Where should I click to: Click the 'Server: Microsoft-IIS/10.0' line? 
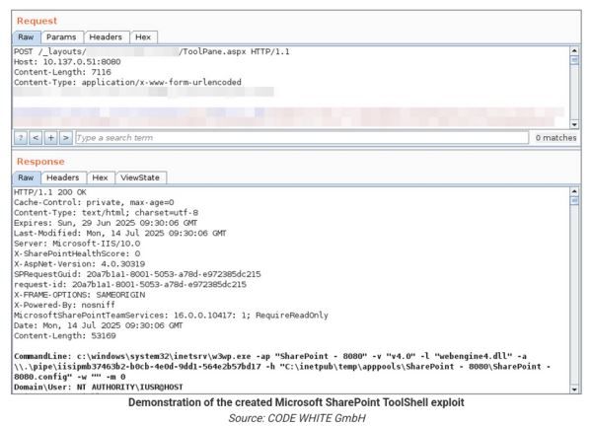(77, 244)
